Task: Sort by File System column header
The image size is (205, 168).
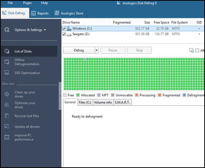Action: point(179,22)
